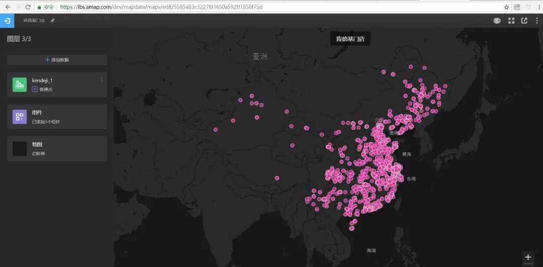Screen dimensions: 543x267
Task: Select the kendeji_1 layer name
Action: pos(42,80)
